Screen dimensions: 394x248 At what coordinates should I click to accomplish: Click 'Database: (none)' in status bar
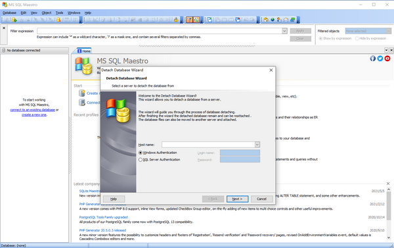click(x=13, y=245)
